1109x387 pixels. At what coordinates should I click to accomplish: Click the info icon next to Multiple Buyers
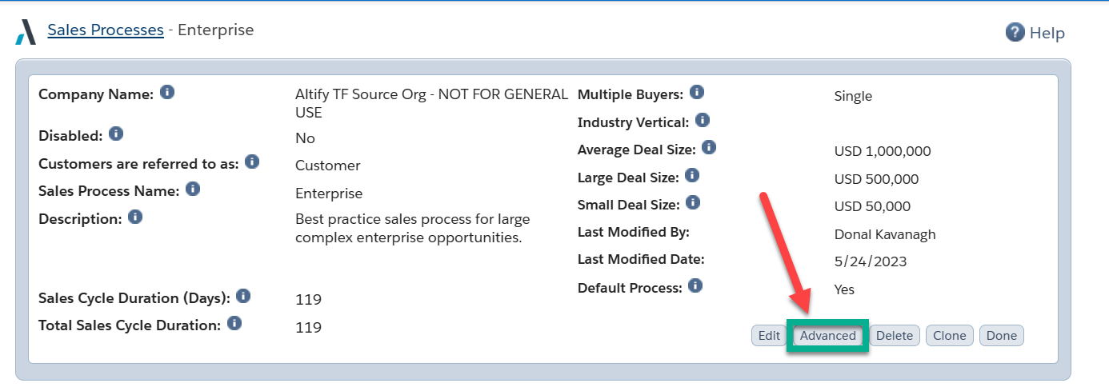pyautogui.click(x=697, y=92)
